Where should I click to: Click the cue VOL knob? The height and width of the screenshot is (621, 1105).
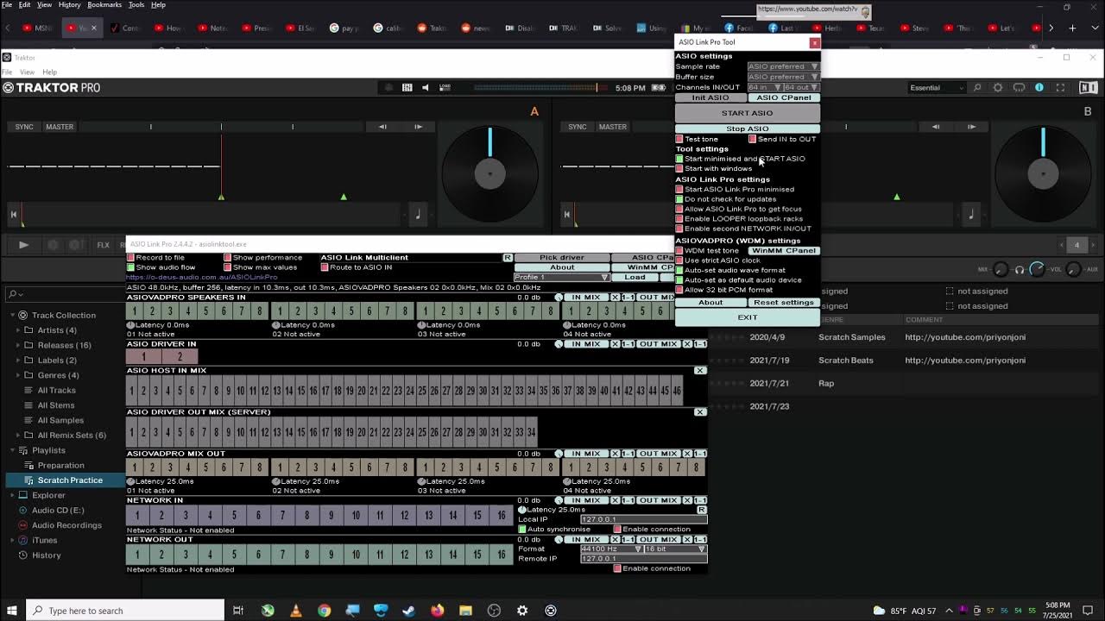pyautogui.click(x=1037, y=270)
